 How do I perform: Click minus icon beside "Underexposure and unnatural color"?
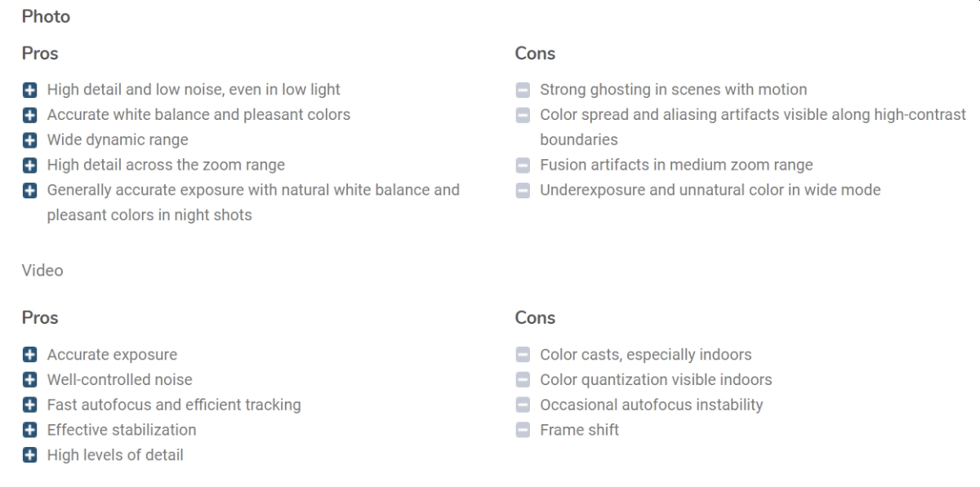click(523, 191)
